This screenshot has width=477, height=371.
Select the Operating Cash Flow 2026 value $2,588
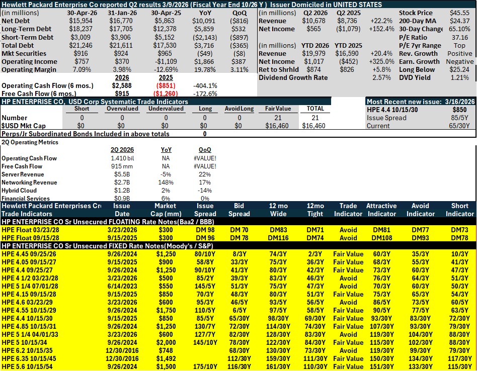tap(122, 85)
